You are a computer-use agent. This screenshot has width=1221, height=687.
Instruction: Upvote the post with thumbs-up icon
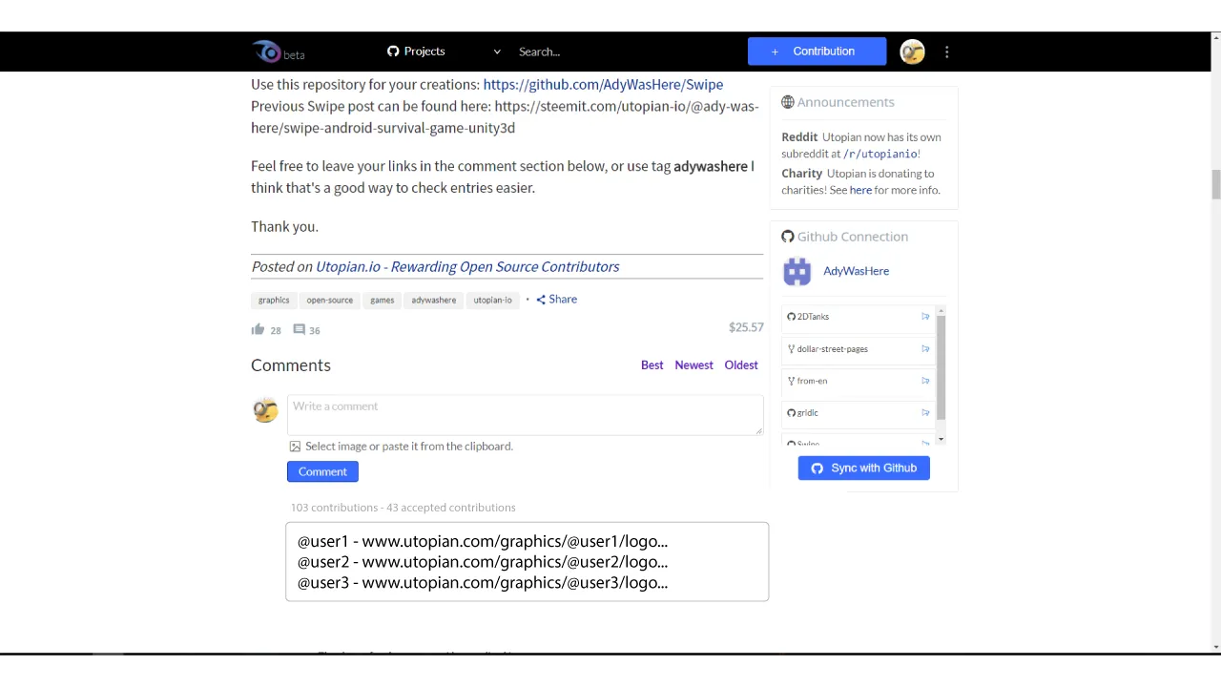click(258, 329)
